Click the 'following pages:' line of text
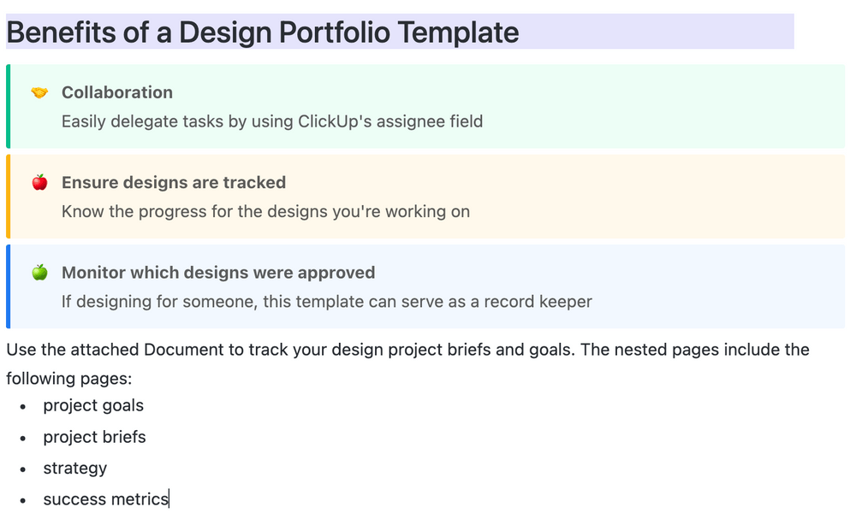 (x=69, y=378)
